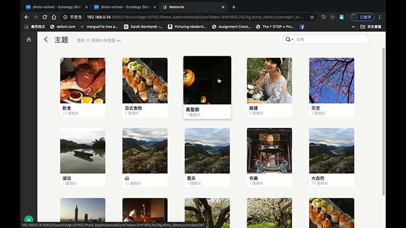Open the 雲朵 clouds album thumbnail

tap(207, 151)
